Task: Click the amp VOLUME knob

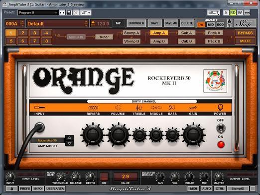Action: point(119,135)
